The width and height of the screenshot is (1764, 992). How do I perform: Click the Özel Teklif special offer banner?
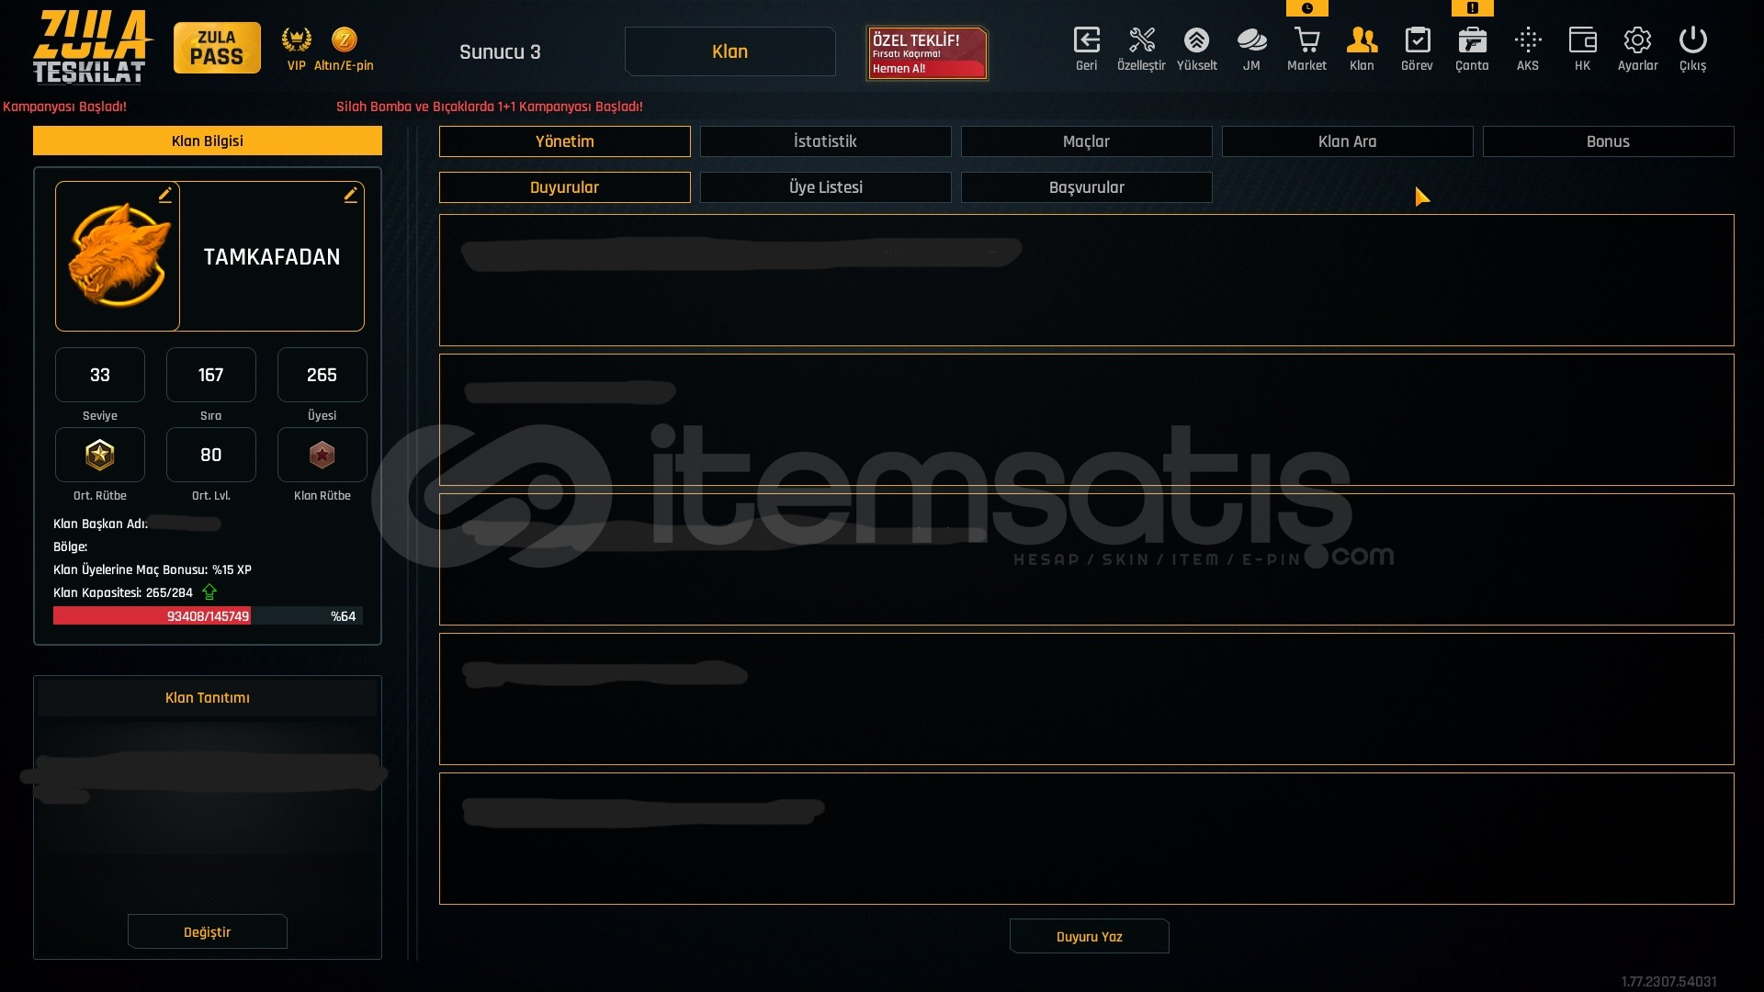point(927,53)
